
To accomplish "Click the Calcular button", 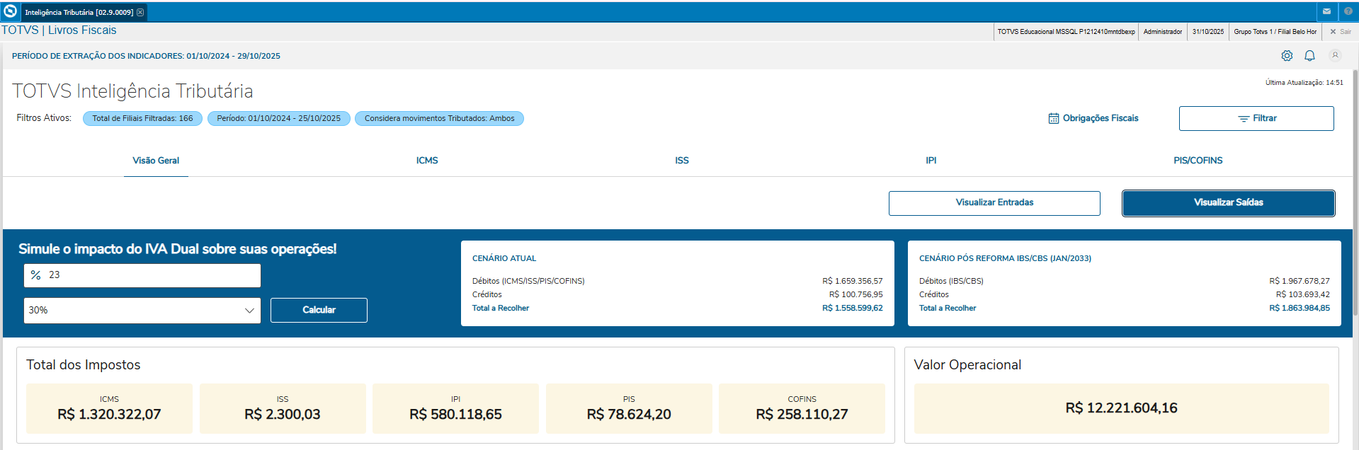I will click(319, 310).
